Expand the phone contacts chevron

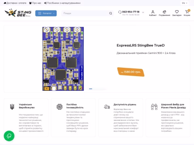(x=143, y=12)
